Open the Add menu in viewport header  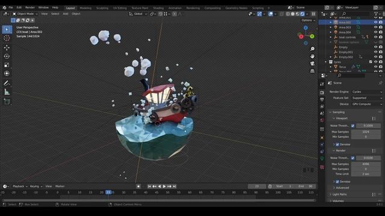[66, 14]
